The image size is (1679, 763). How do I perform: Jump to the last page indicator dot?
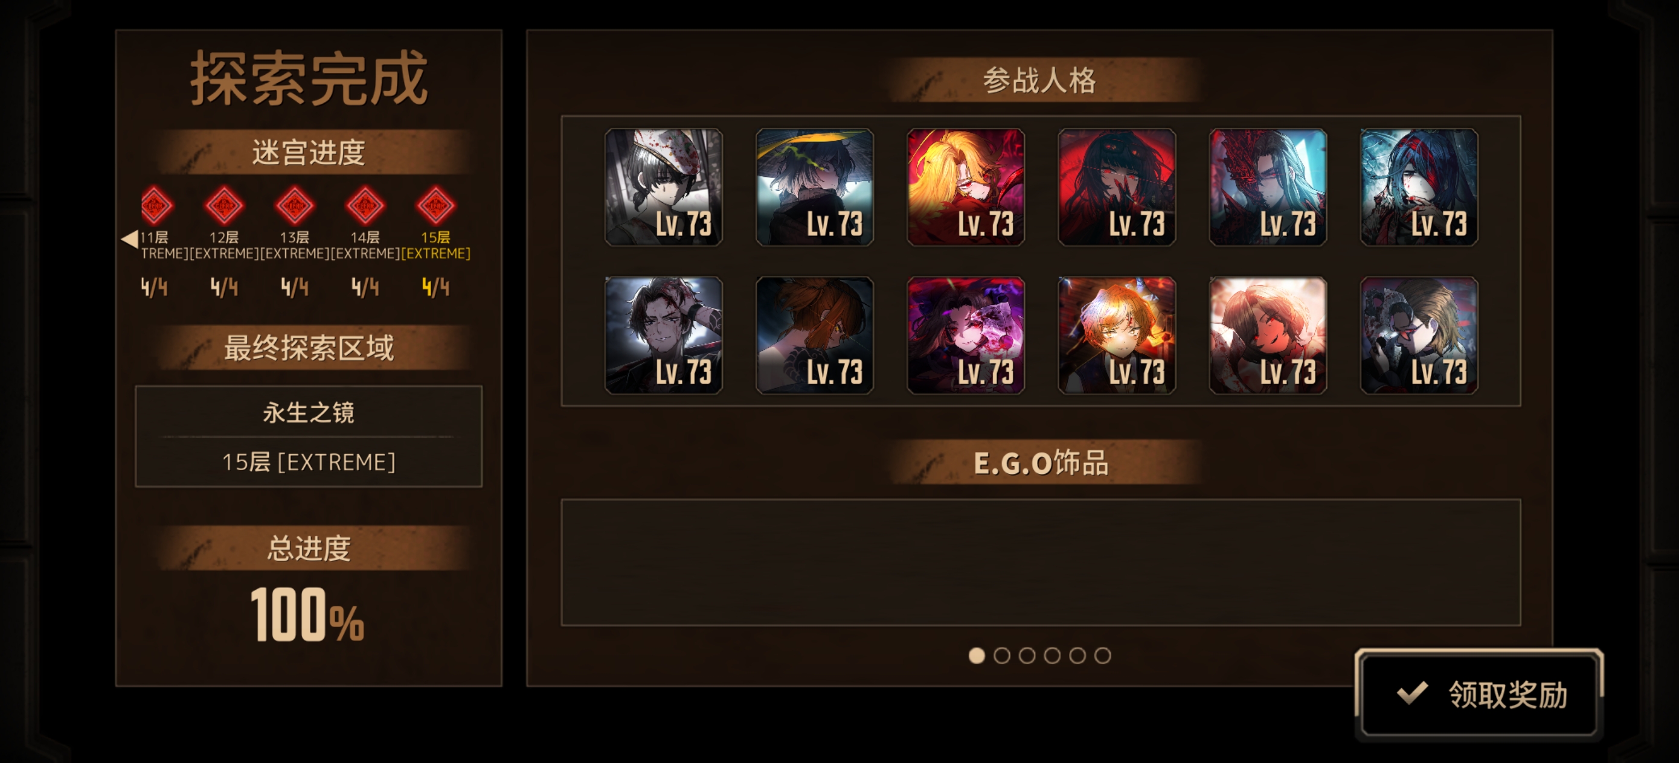(1103, 656)
